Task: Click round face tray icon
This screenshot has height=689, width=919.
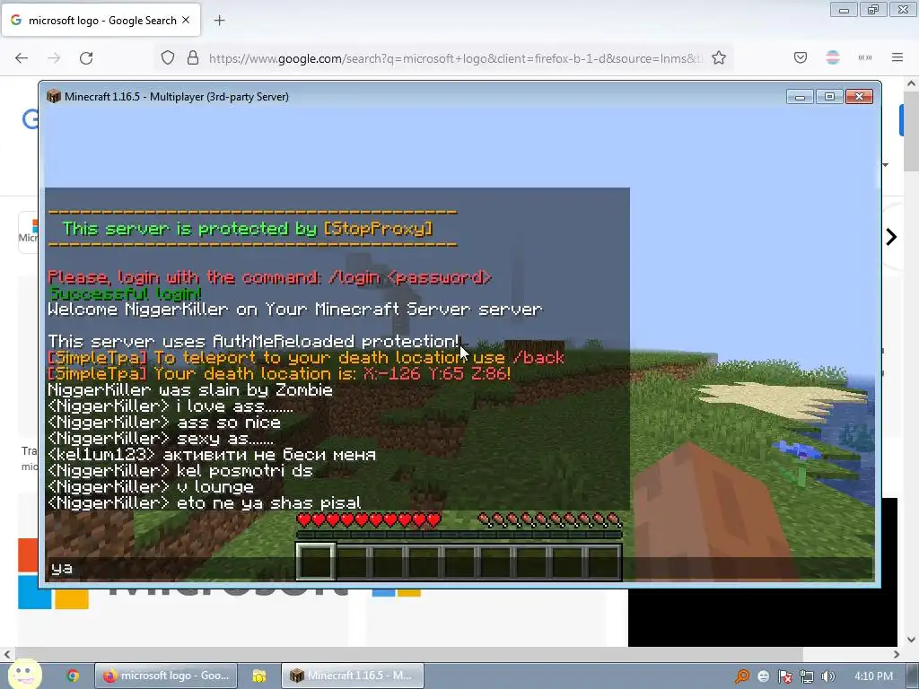Action: [764, 676]
